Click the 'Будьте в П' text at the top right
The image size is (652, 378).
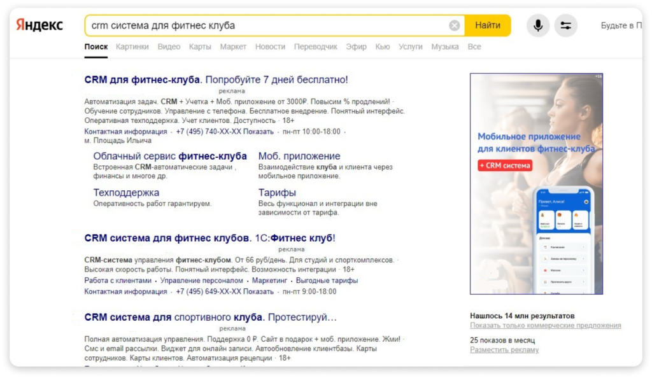click(621, 25)
